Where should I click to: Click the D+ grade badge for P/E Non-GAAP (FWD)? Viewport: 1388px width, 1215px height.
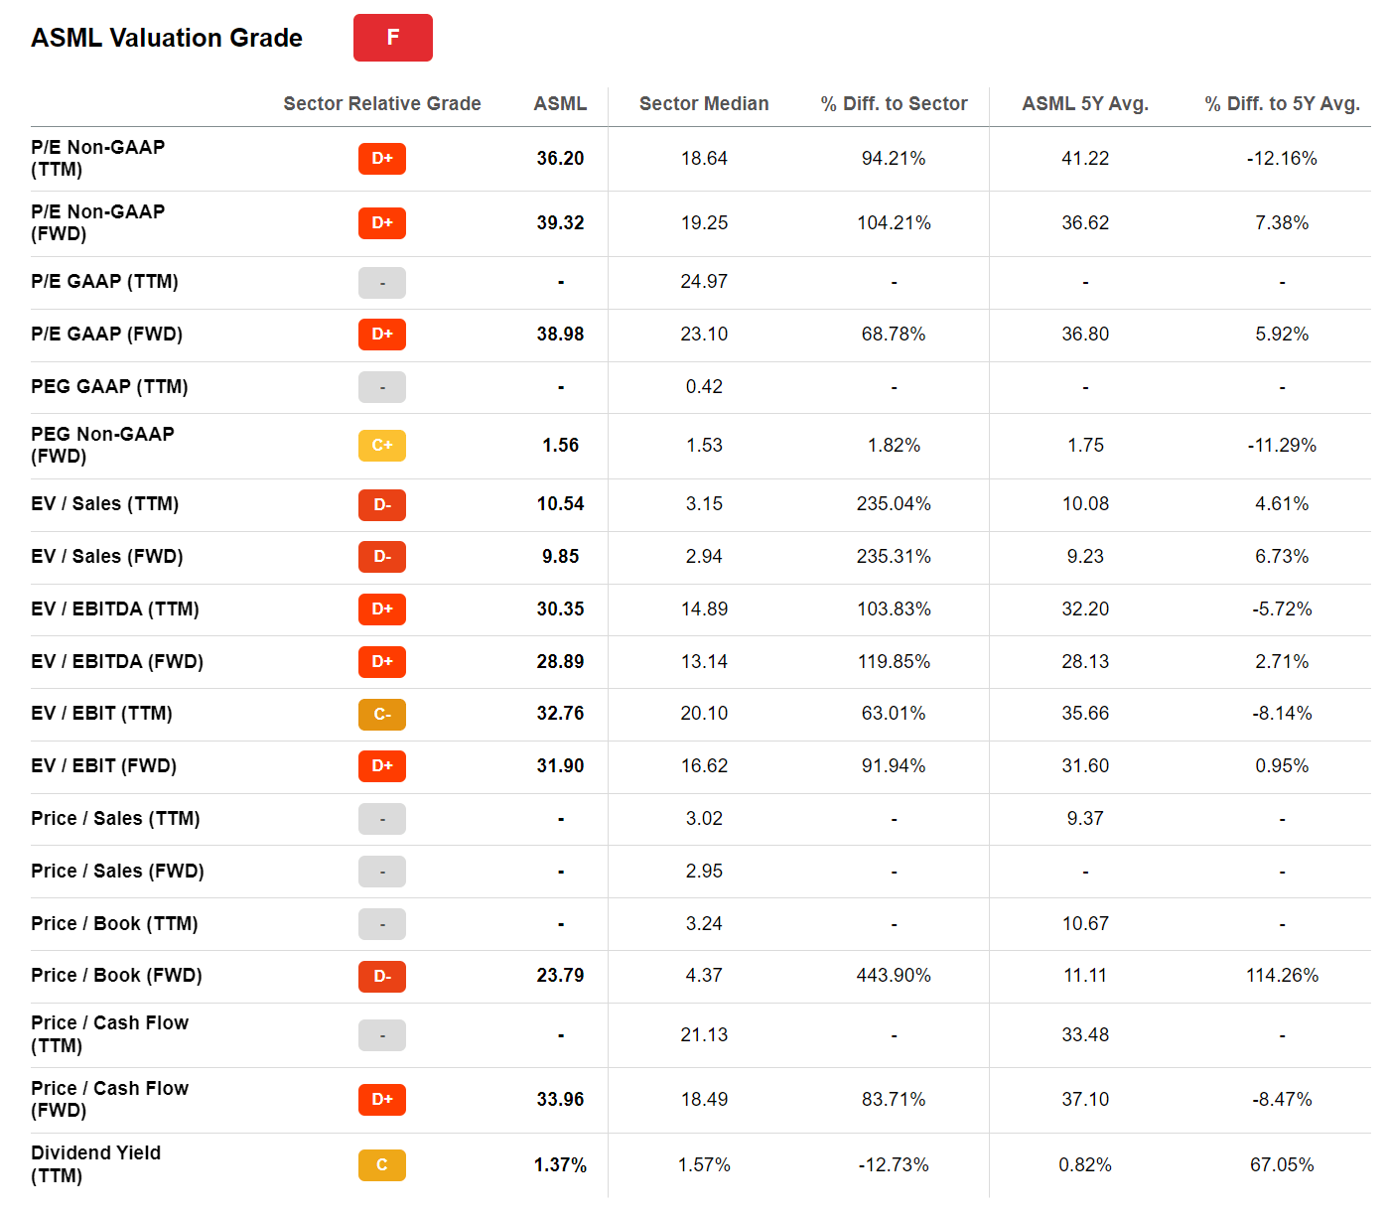382,223
